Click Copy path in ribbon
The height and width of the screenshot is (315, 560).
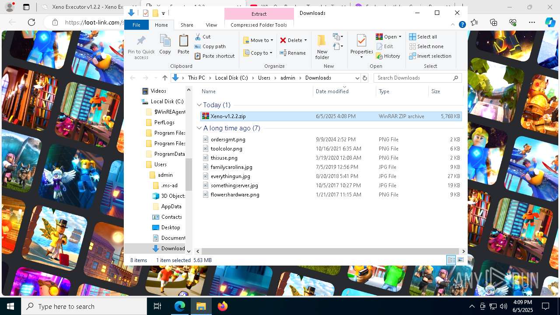[210, 46]
